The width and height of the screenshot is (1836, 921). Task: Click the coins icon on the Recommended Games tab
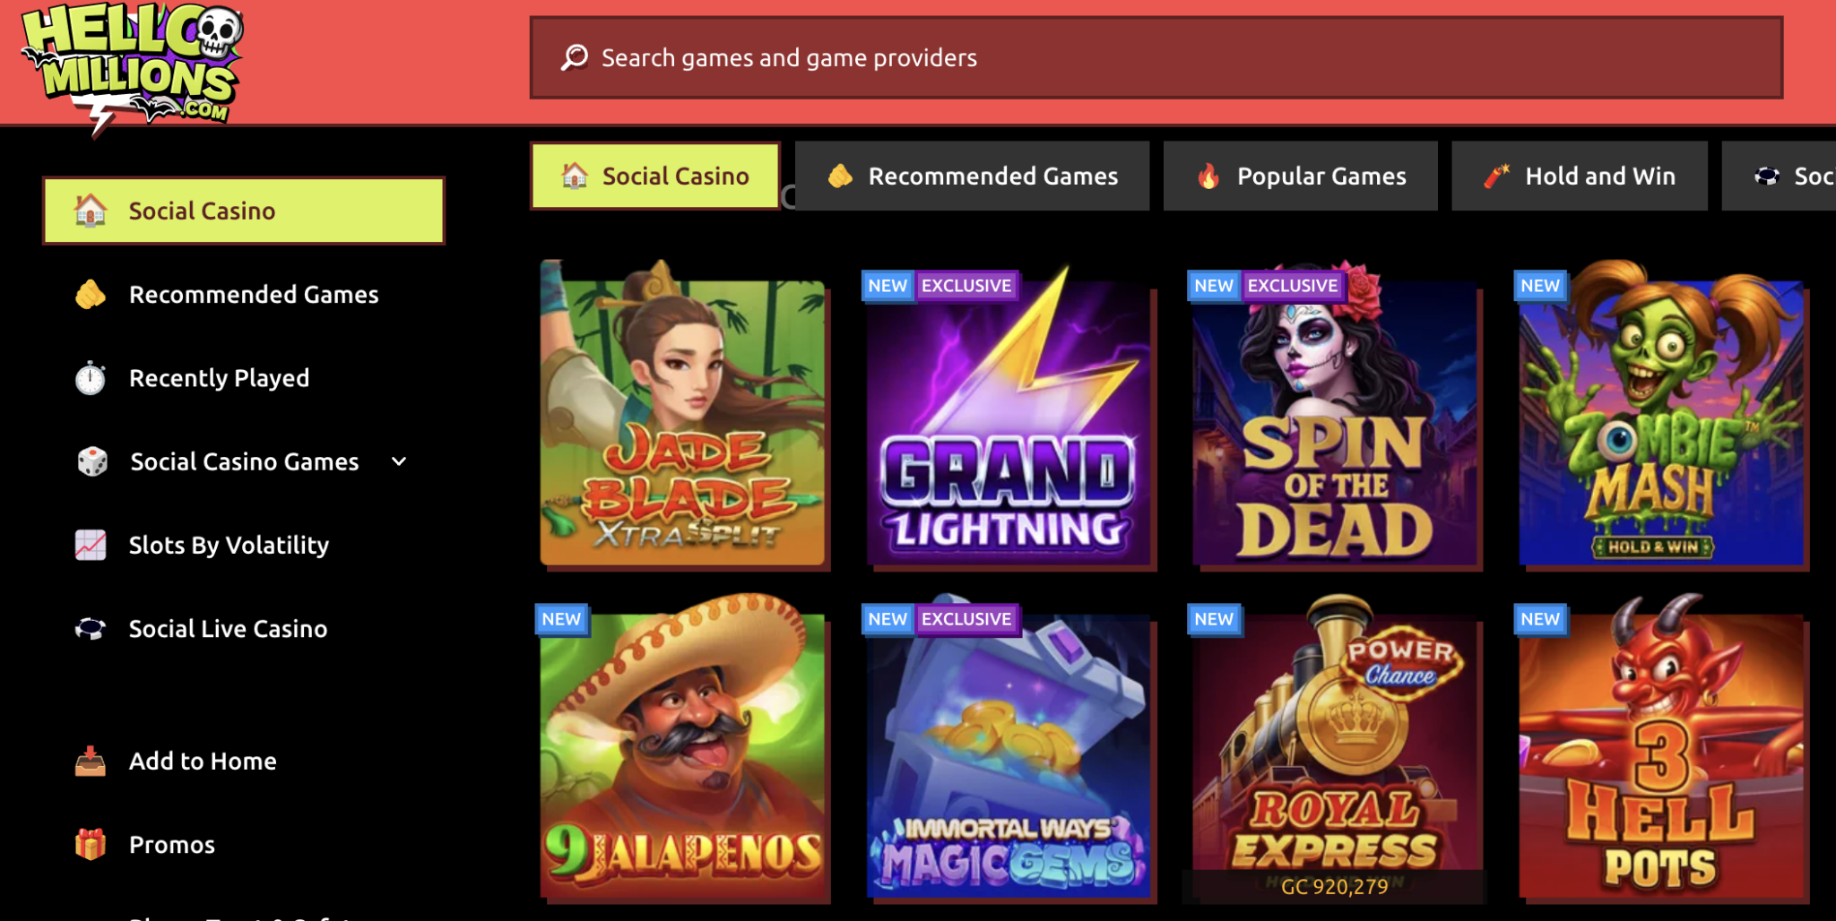click(840, 176)
